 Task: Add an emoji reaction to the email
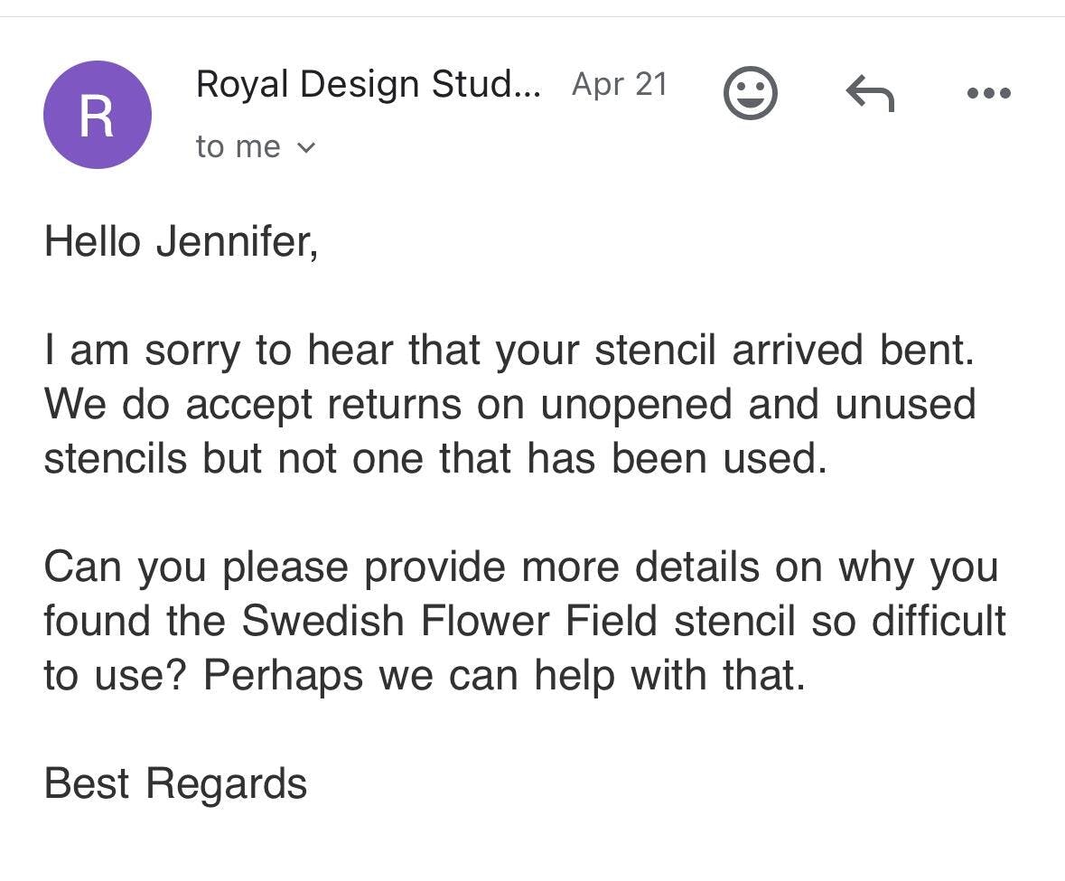pyautogui.click(x=750, y=93)
